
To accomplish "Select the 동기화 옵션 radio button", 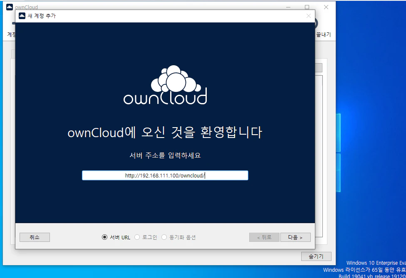I will click(164, 237).
